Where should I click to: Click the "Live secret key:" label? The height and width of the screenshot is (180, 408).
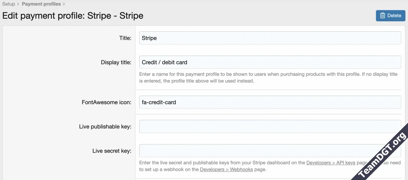coord(112,151)
